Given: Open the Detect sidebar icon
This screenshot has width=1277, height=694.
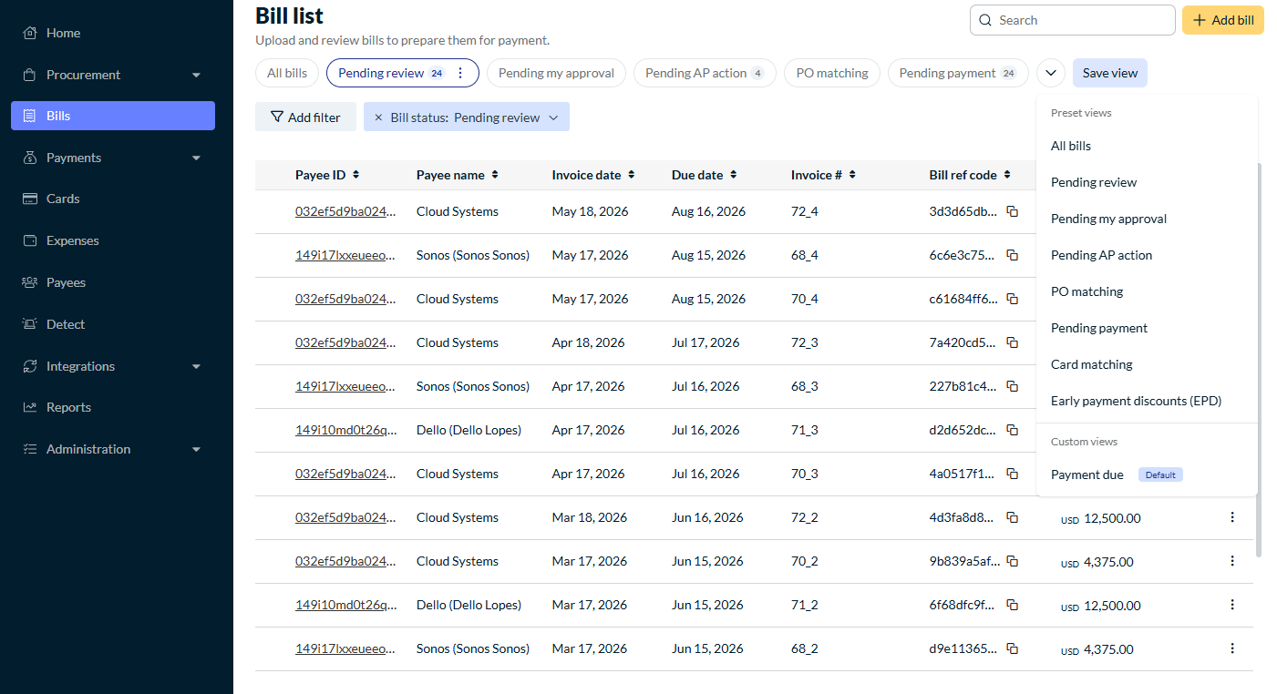Looking at the screenshot, I should [x=30, y=324].
